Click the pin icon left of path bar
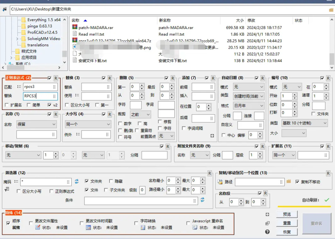Image resolution: width=335 pixels, height=239 pixels. (x=4, y=9)
